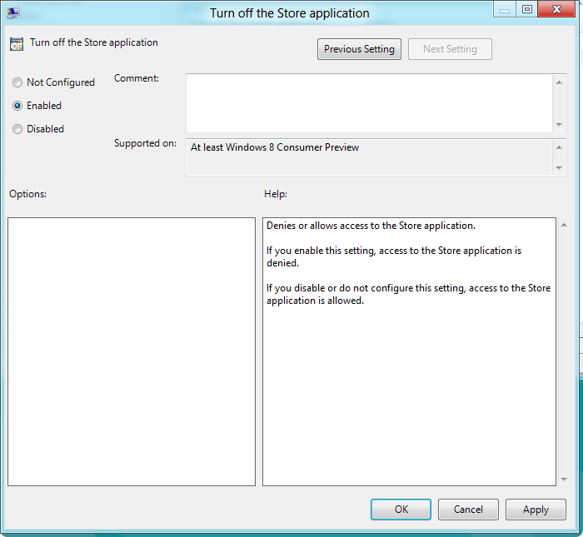Go to Previous Setting
Screen dimensions: 583x537
359,49
